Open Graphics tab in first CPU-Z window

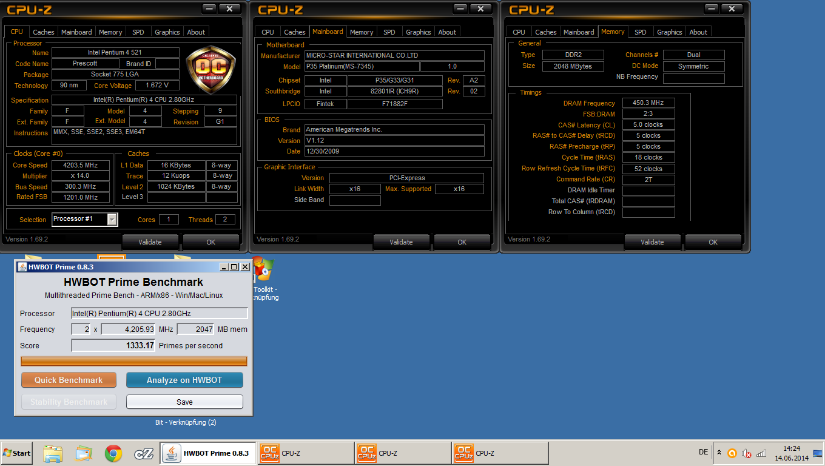tap(167, 32)
